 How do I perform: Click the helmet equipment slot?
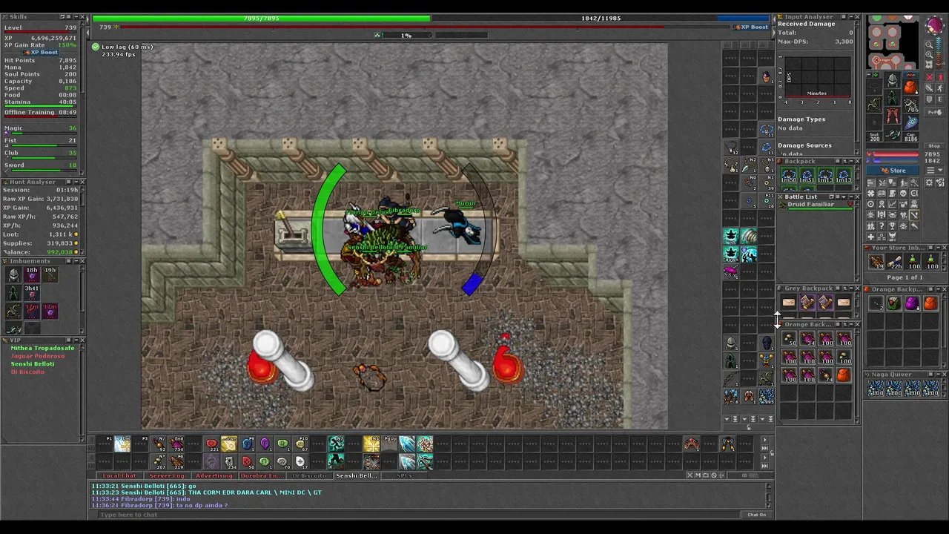click(892, 80)
